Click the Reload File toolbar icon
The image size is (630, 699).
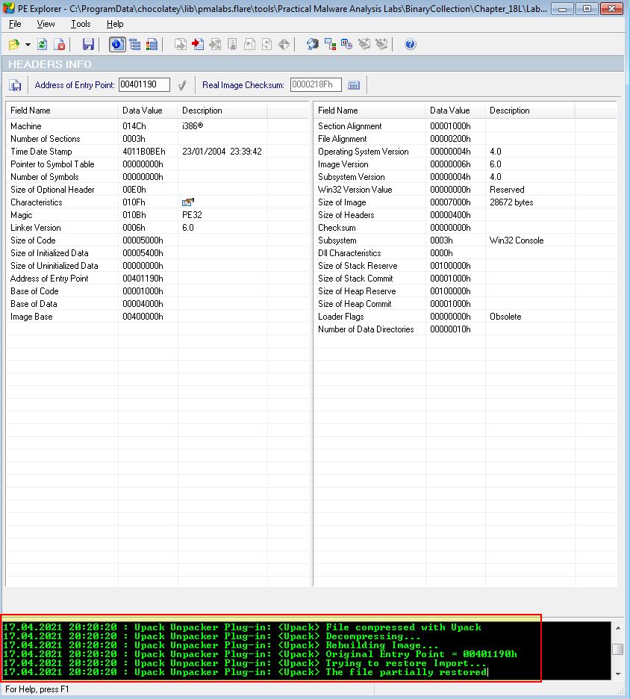coord(43,45)
